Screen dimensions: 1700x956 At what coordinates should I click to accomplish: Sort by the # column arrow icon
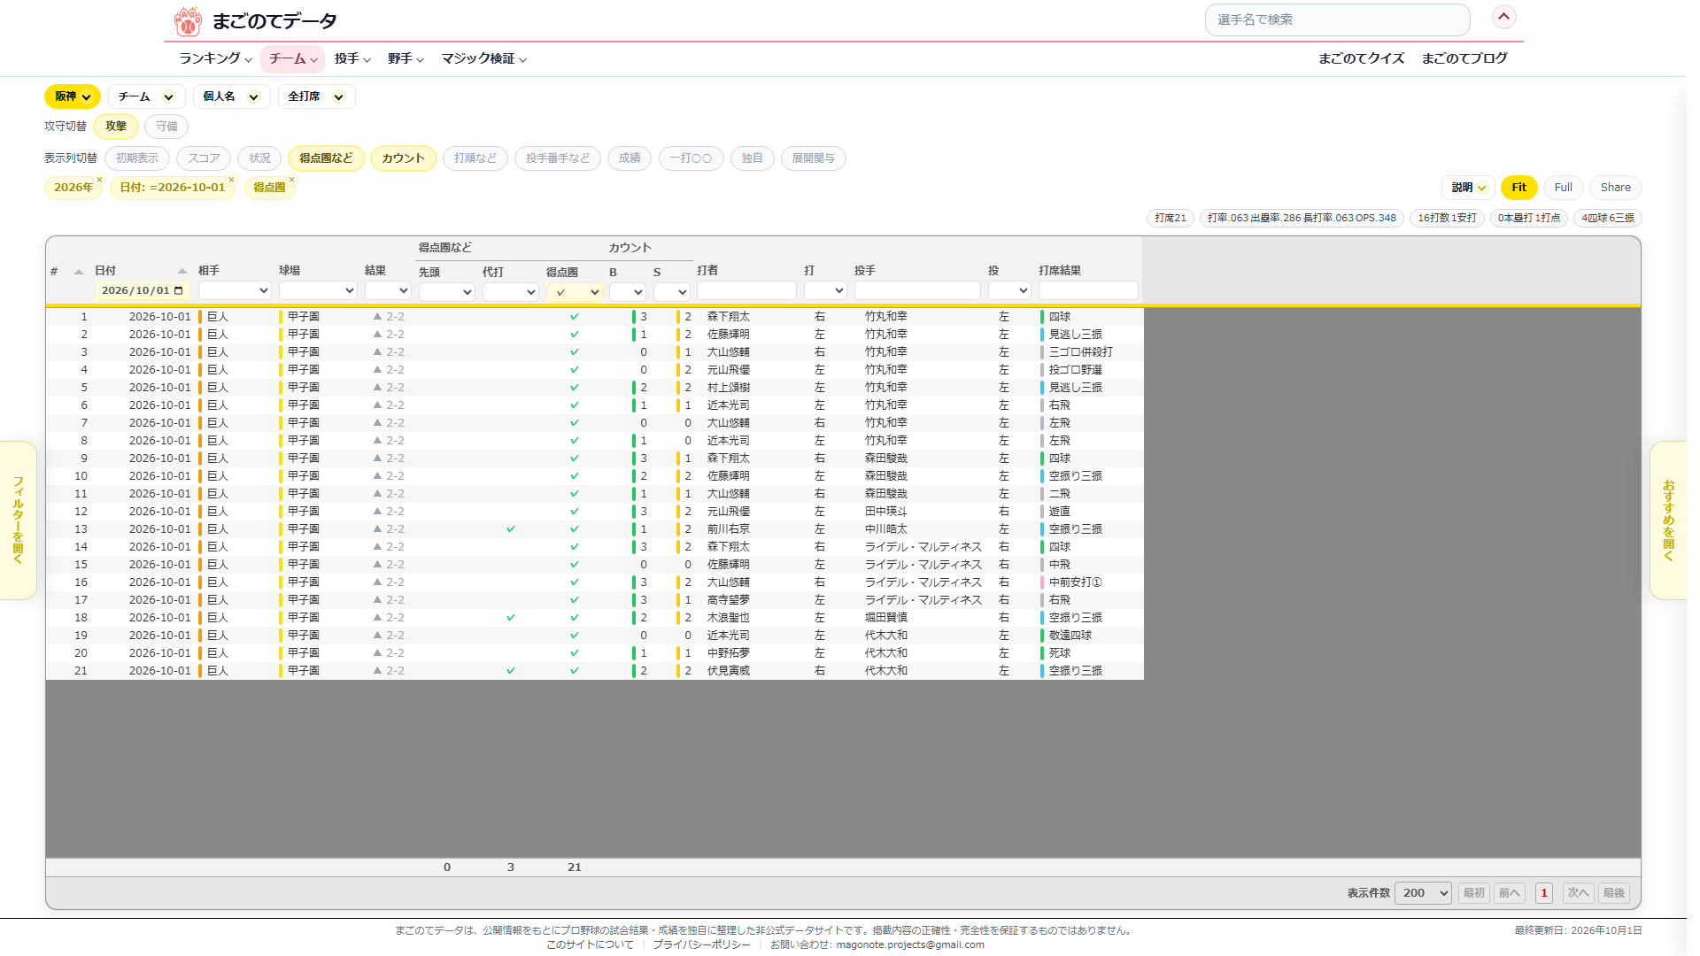pyautogui.click(x=79, y=272)
